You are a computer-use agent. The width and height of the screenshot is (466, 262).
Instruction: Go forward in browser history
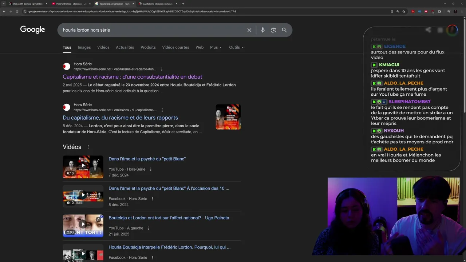click(x=11, y=11)
